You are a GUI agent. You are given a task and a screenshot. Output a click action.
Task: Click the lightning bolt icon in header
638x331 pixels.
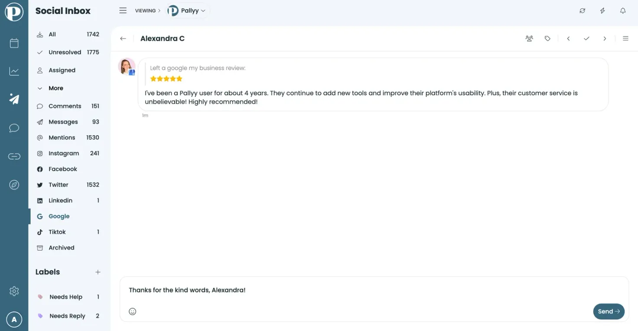click(x=602, y=11)
